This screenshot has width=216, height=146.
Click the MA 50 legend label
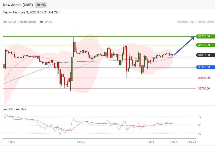click(48, 22)
